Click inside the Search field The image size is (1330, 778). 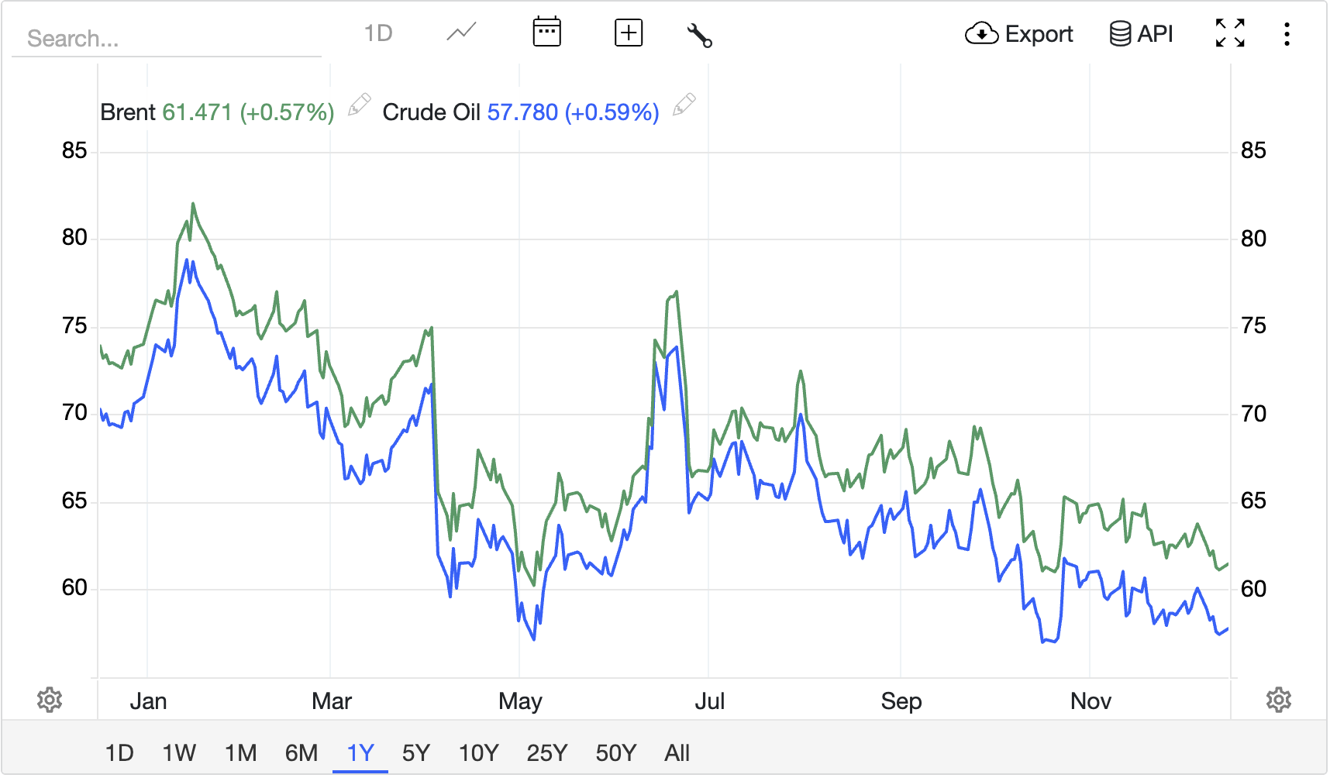(165, 38)
